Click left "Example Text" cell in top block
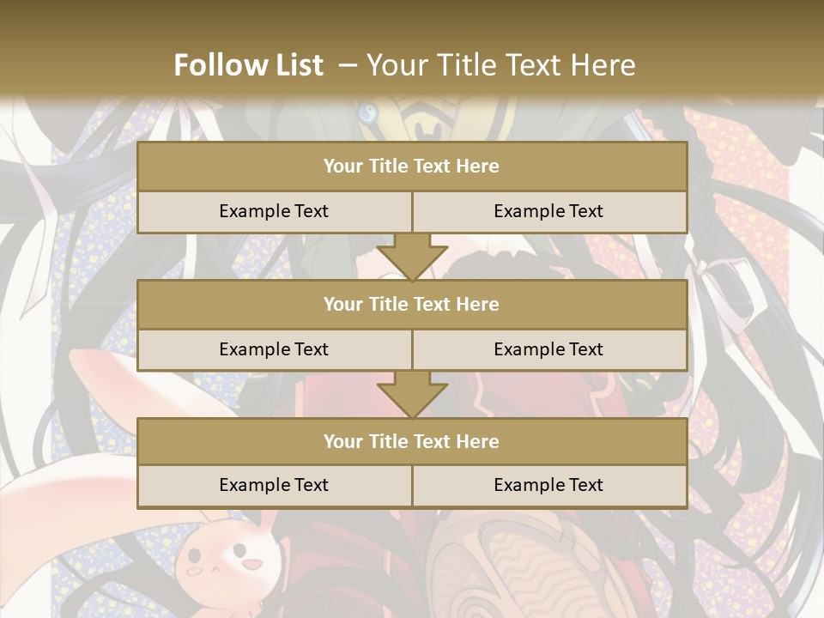This screenshot has width=824, height=618. point(274,211)
